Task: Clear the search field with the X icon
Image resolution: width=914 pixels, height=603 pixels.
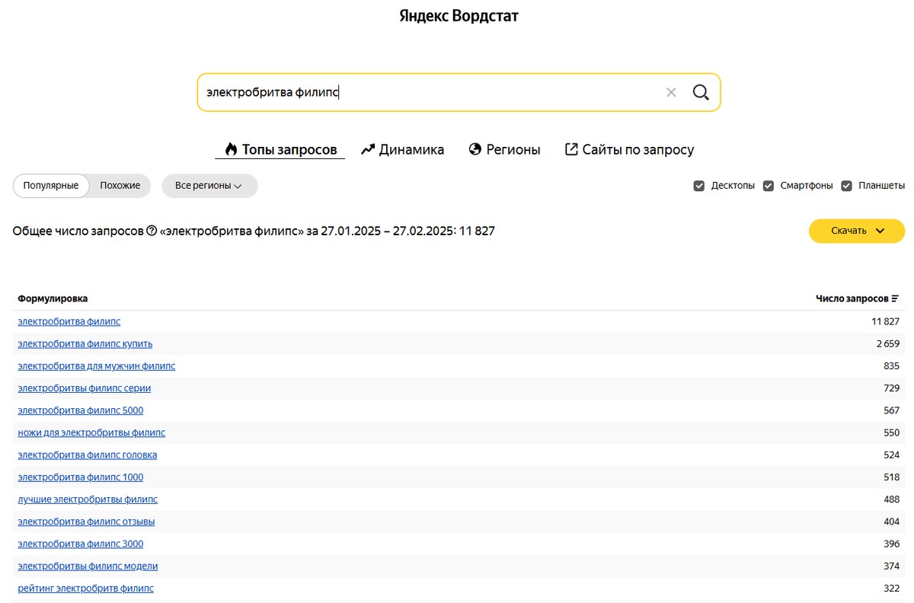Action: 671,92
